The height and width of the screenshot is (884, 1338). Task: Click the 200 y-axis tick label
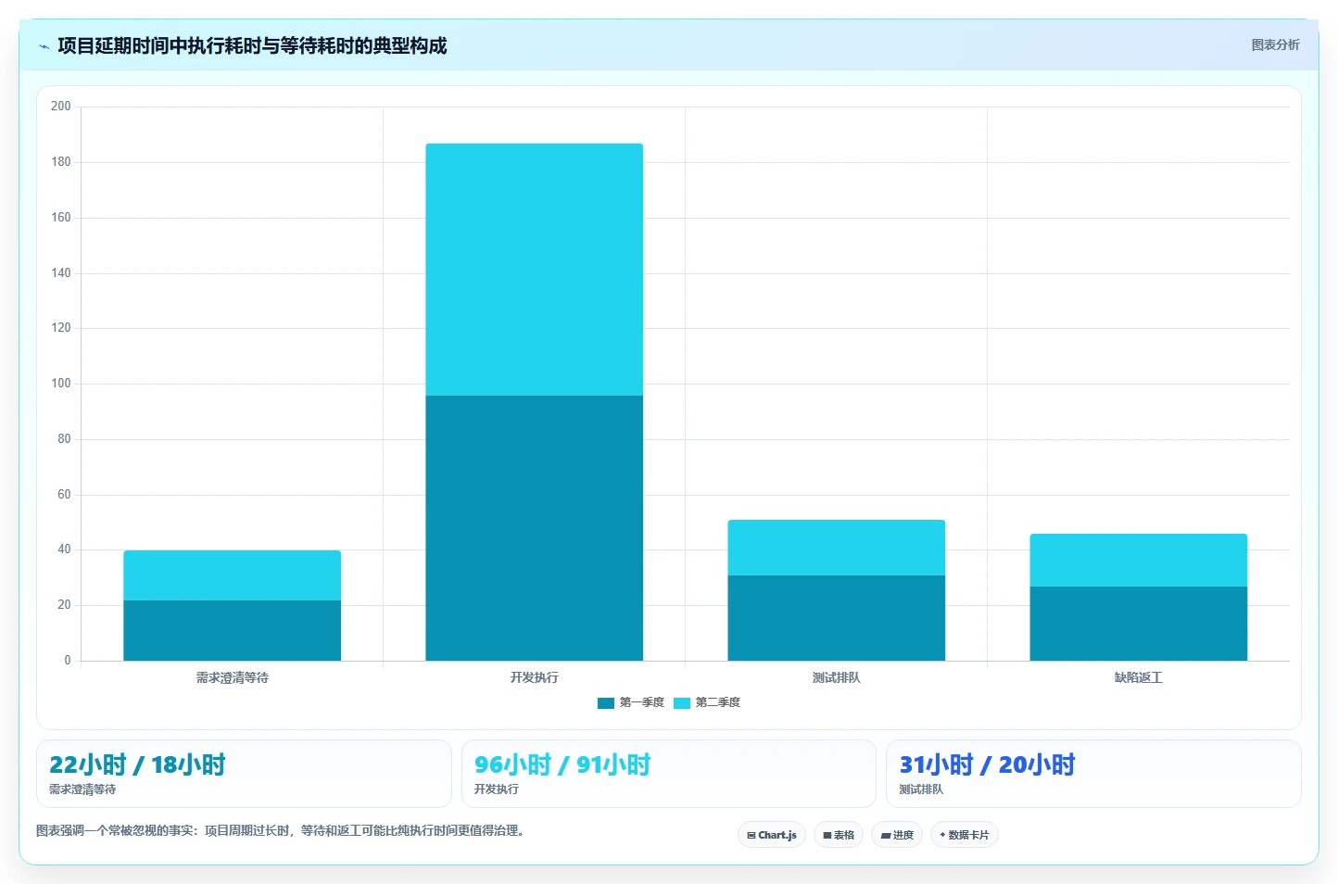point(61,107)
